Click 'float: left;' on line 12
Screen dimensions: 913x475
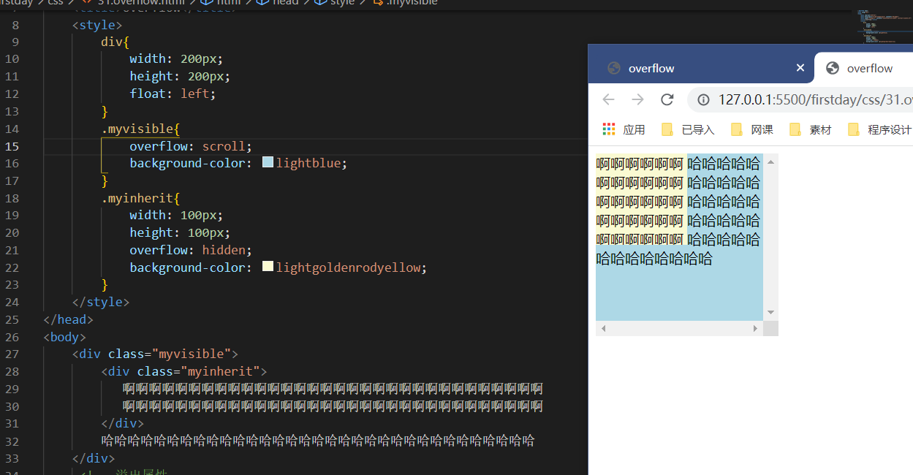(173, 94)
